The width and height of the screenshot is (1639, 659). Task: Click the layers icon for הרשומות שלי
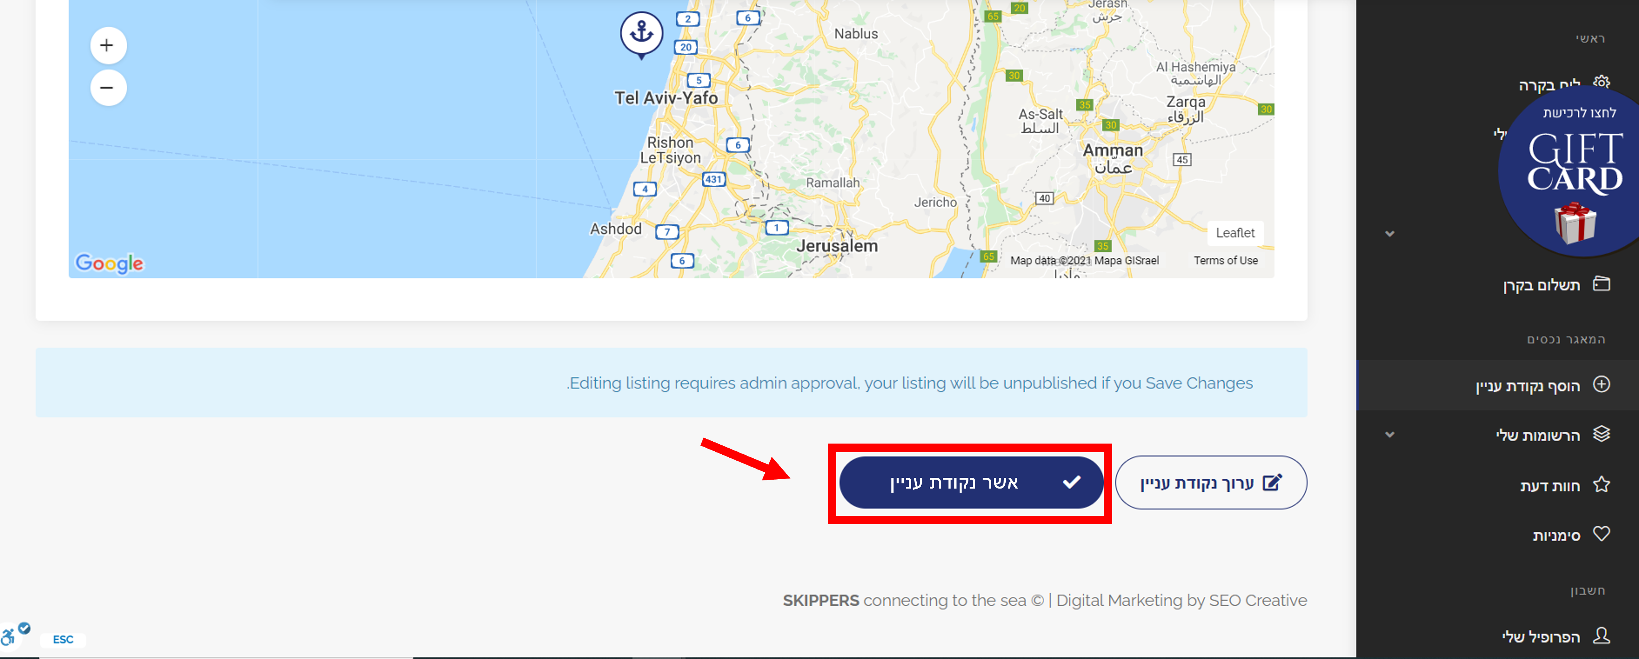[x=1601, y=434]
